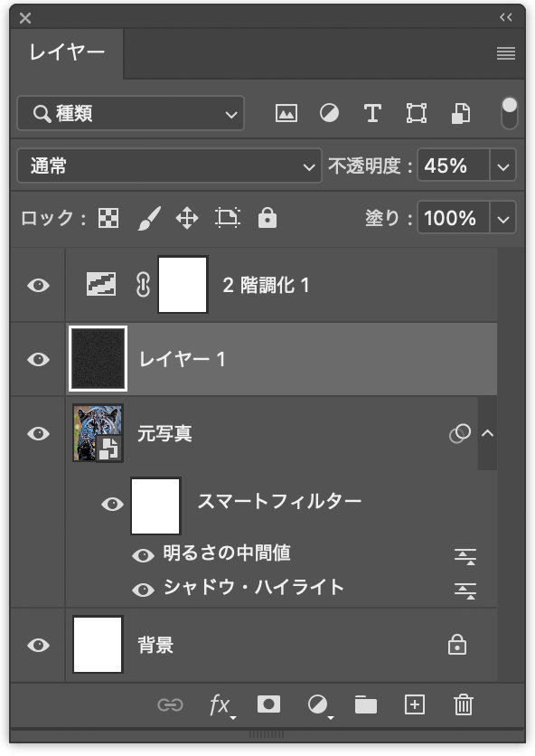Add a layer mask
535x756 pixels.
[x=268, y=704]
